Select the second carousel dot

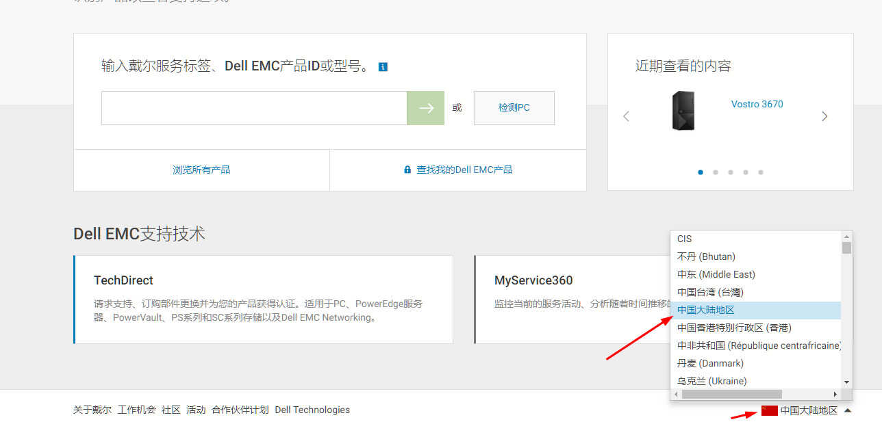click(x=716, y=172)
